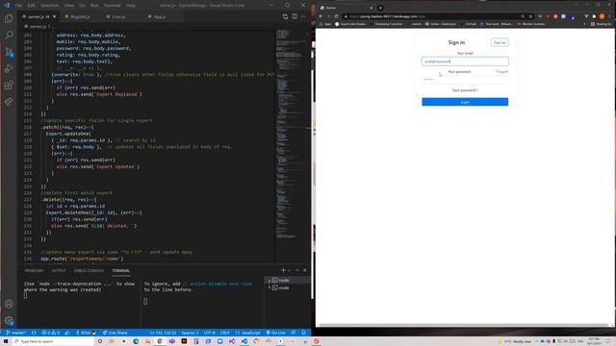Close the server.js editor tab
616x346 pixels.
(55, 16)
